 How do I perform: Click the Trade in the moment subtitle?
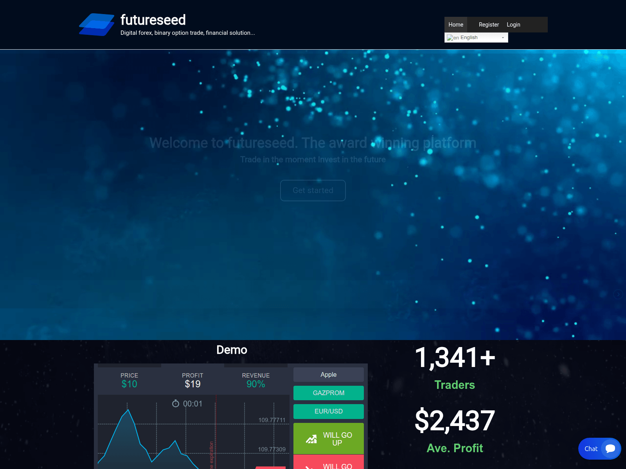point(313,159)
